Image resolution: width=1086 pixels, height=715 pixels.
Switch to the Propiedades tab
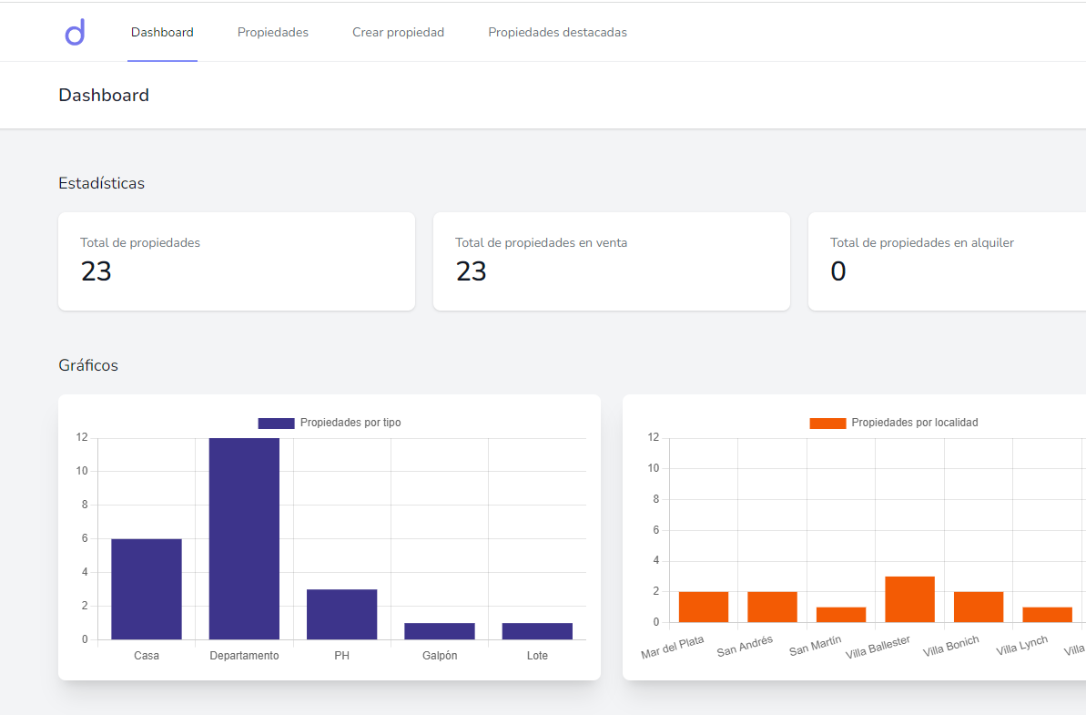click(x=273, y=33)
